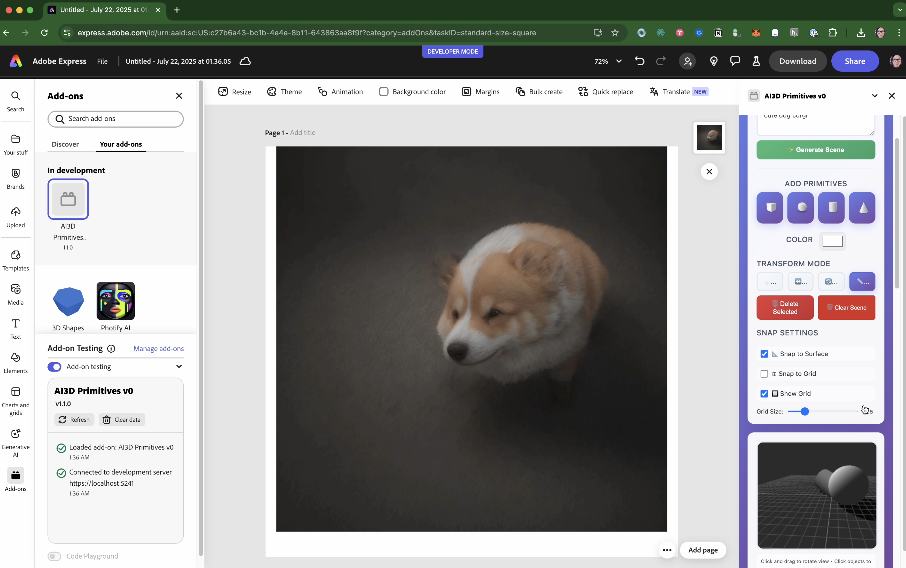Add a cylinder primitive
The image size is (906, 568).
(831, 207)
